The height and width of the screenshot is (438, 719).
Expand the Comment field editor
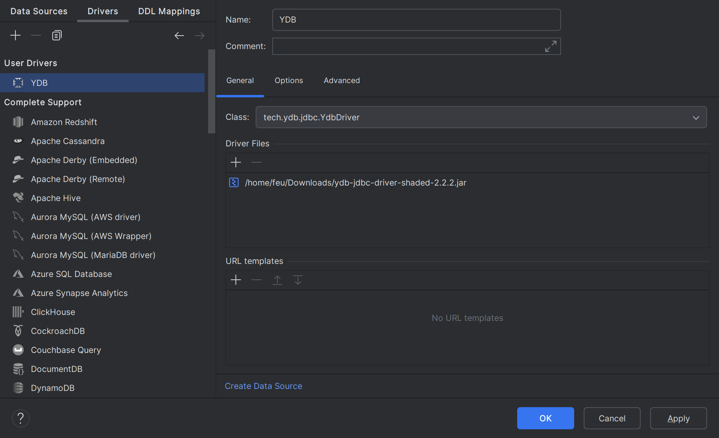coord(550,46)
